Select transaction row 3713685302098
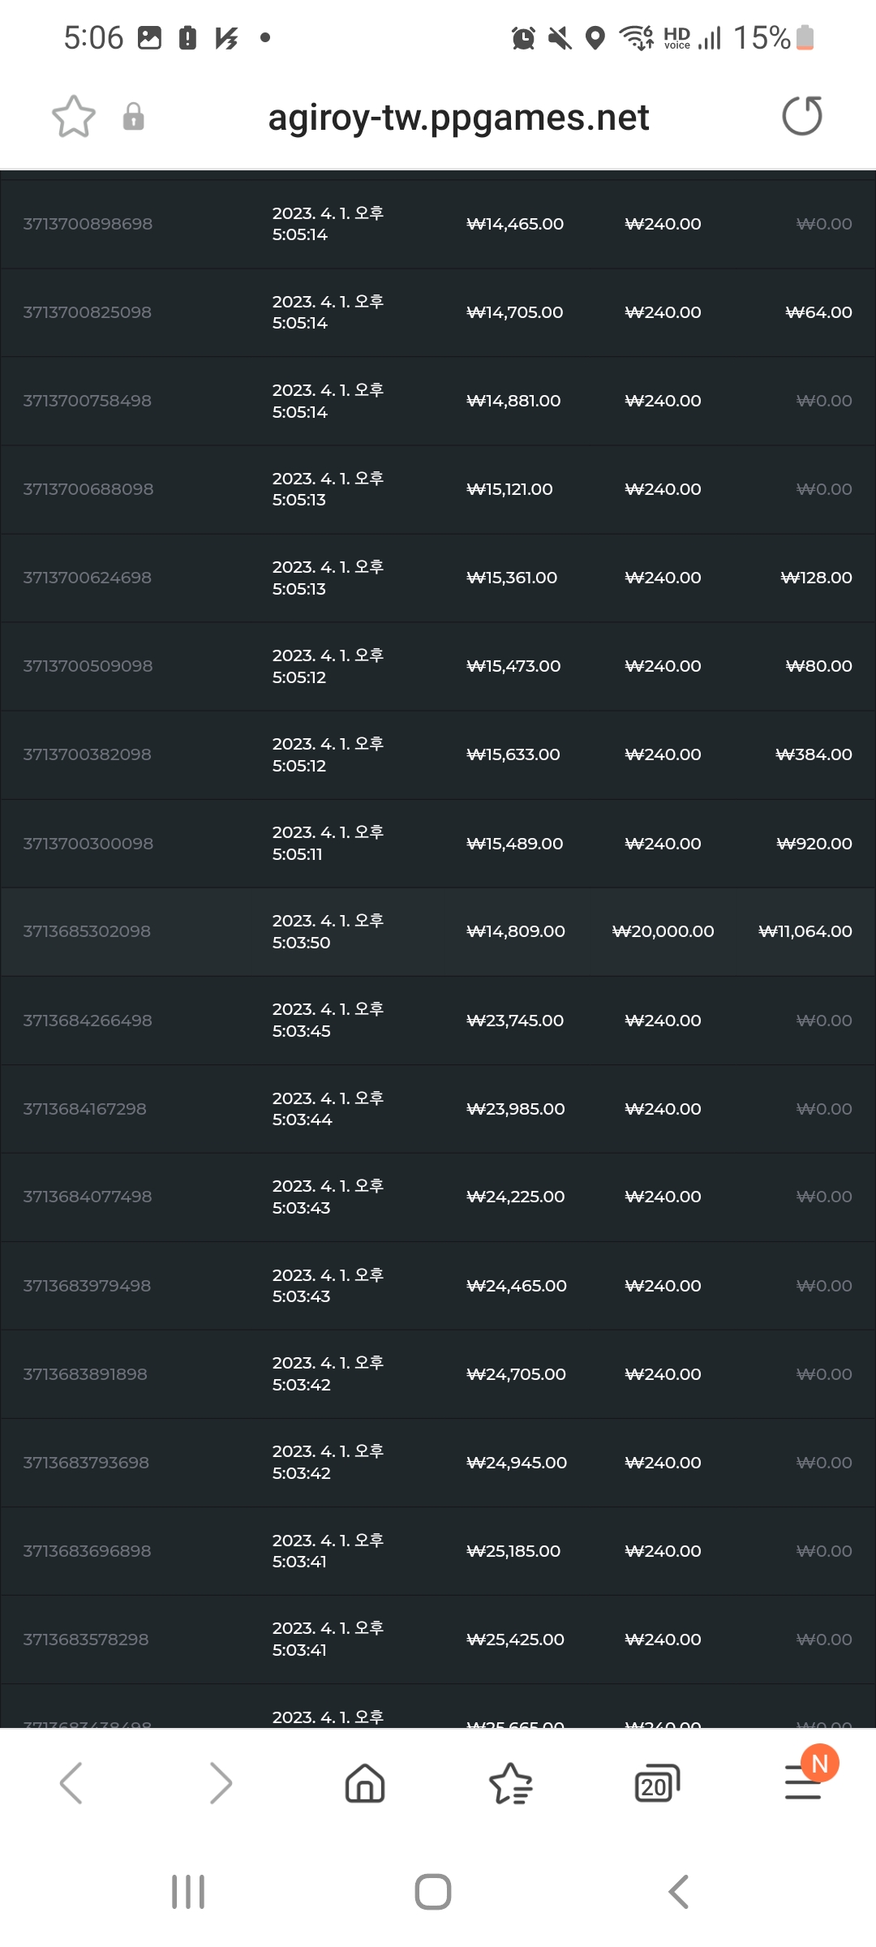 438,931
